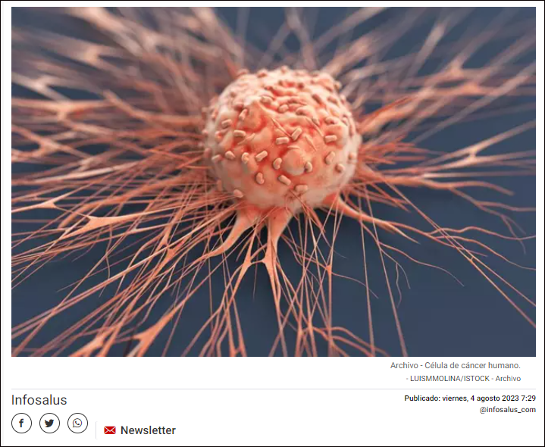Share the article via WhatsApp
Viewport: 545px width, 447px height.
click(77, 423)
